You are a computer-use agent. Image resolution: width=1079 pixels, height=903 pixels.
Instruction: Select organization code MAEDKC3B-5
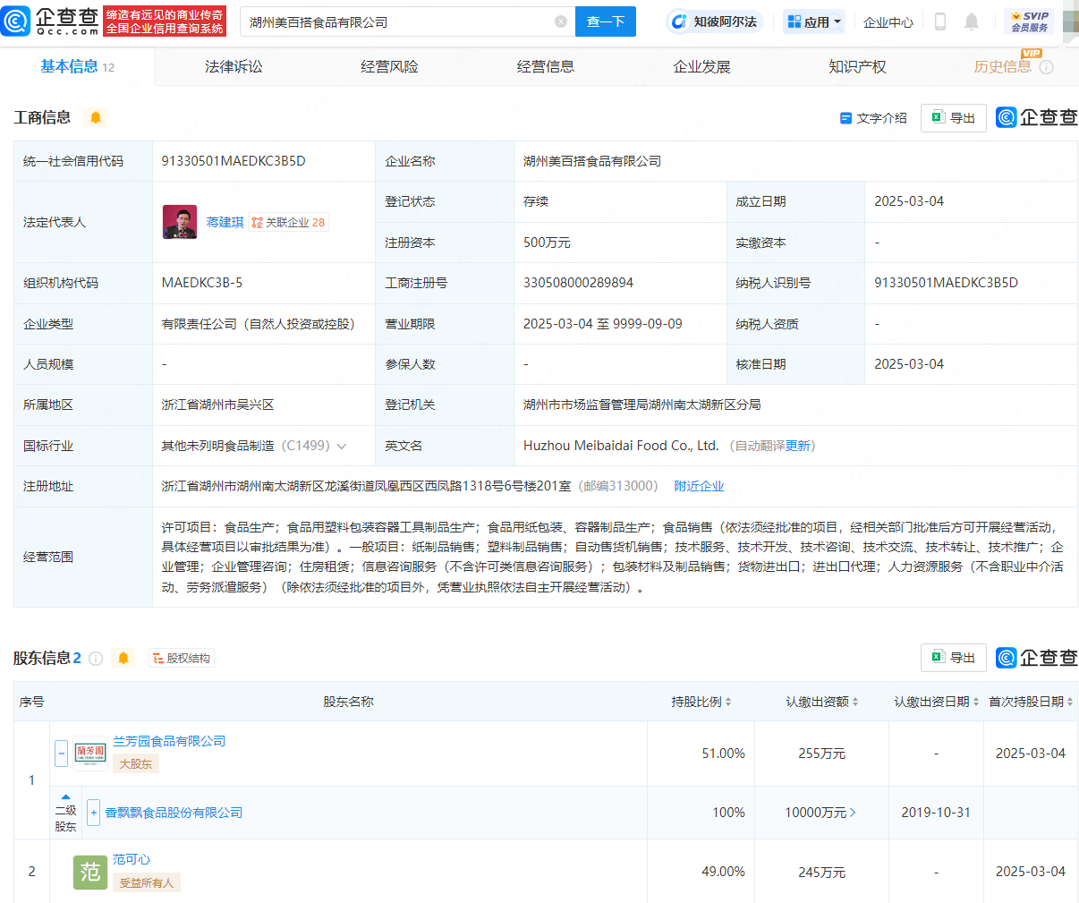coord(202,283)
